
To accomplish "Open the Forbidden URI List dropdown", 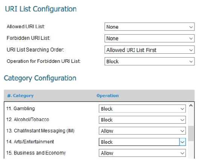I will [149, 38].
